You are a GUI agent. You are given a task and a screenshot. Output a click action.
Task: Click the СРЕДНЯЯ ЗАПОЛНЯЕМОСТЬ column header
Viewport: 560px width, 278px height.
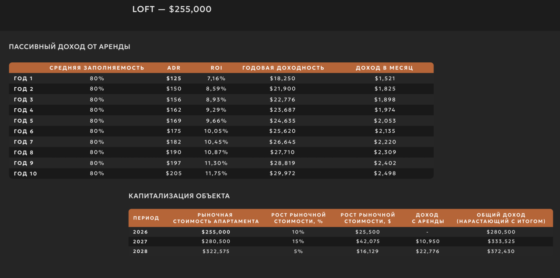coord(97,68)
